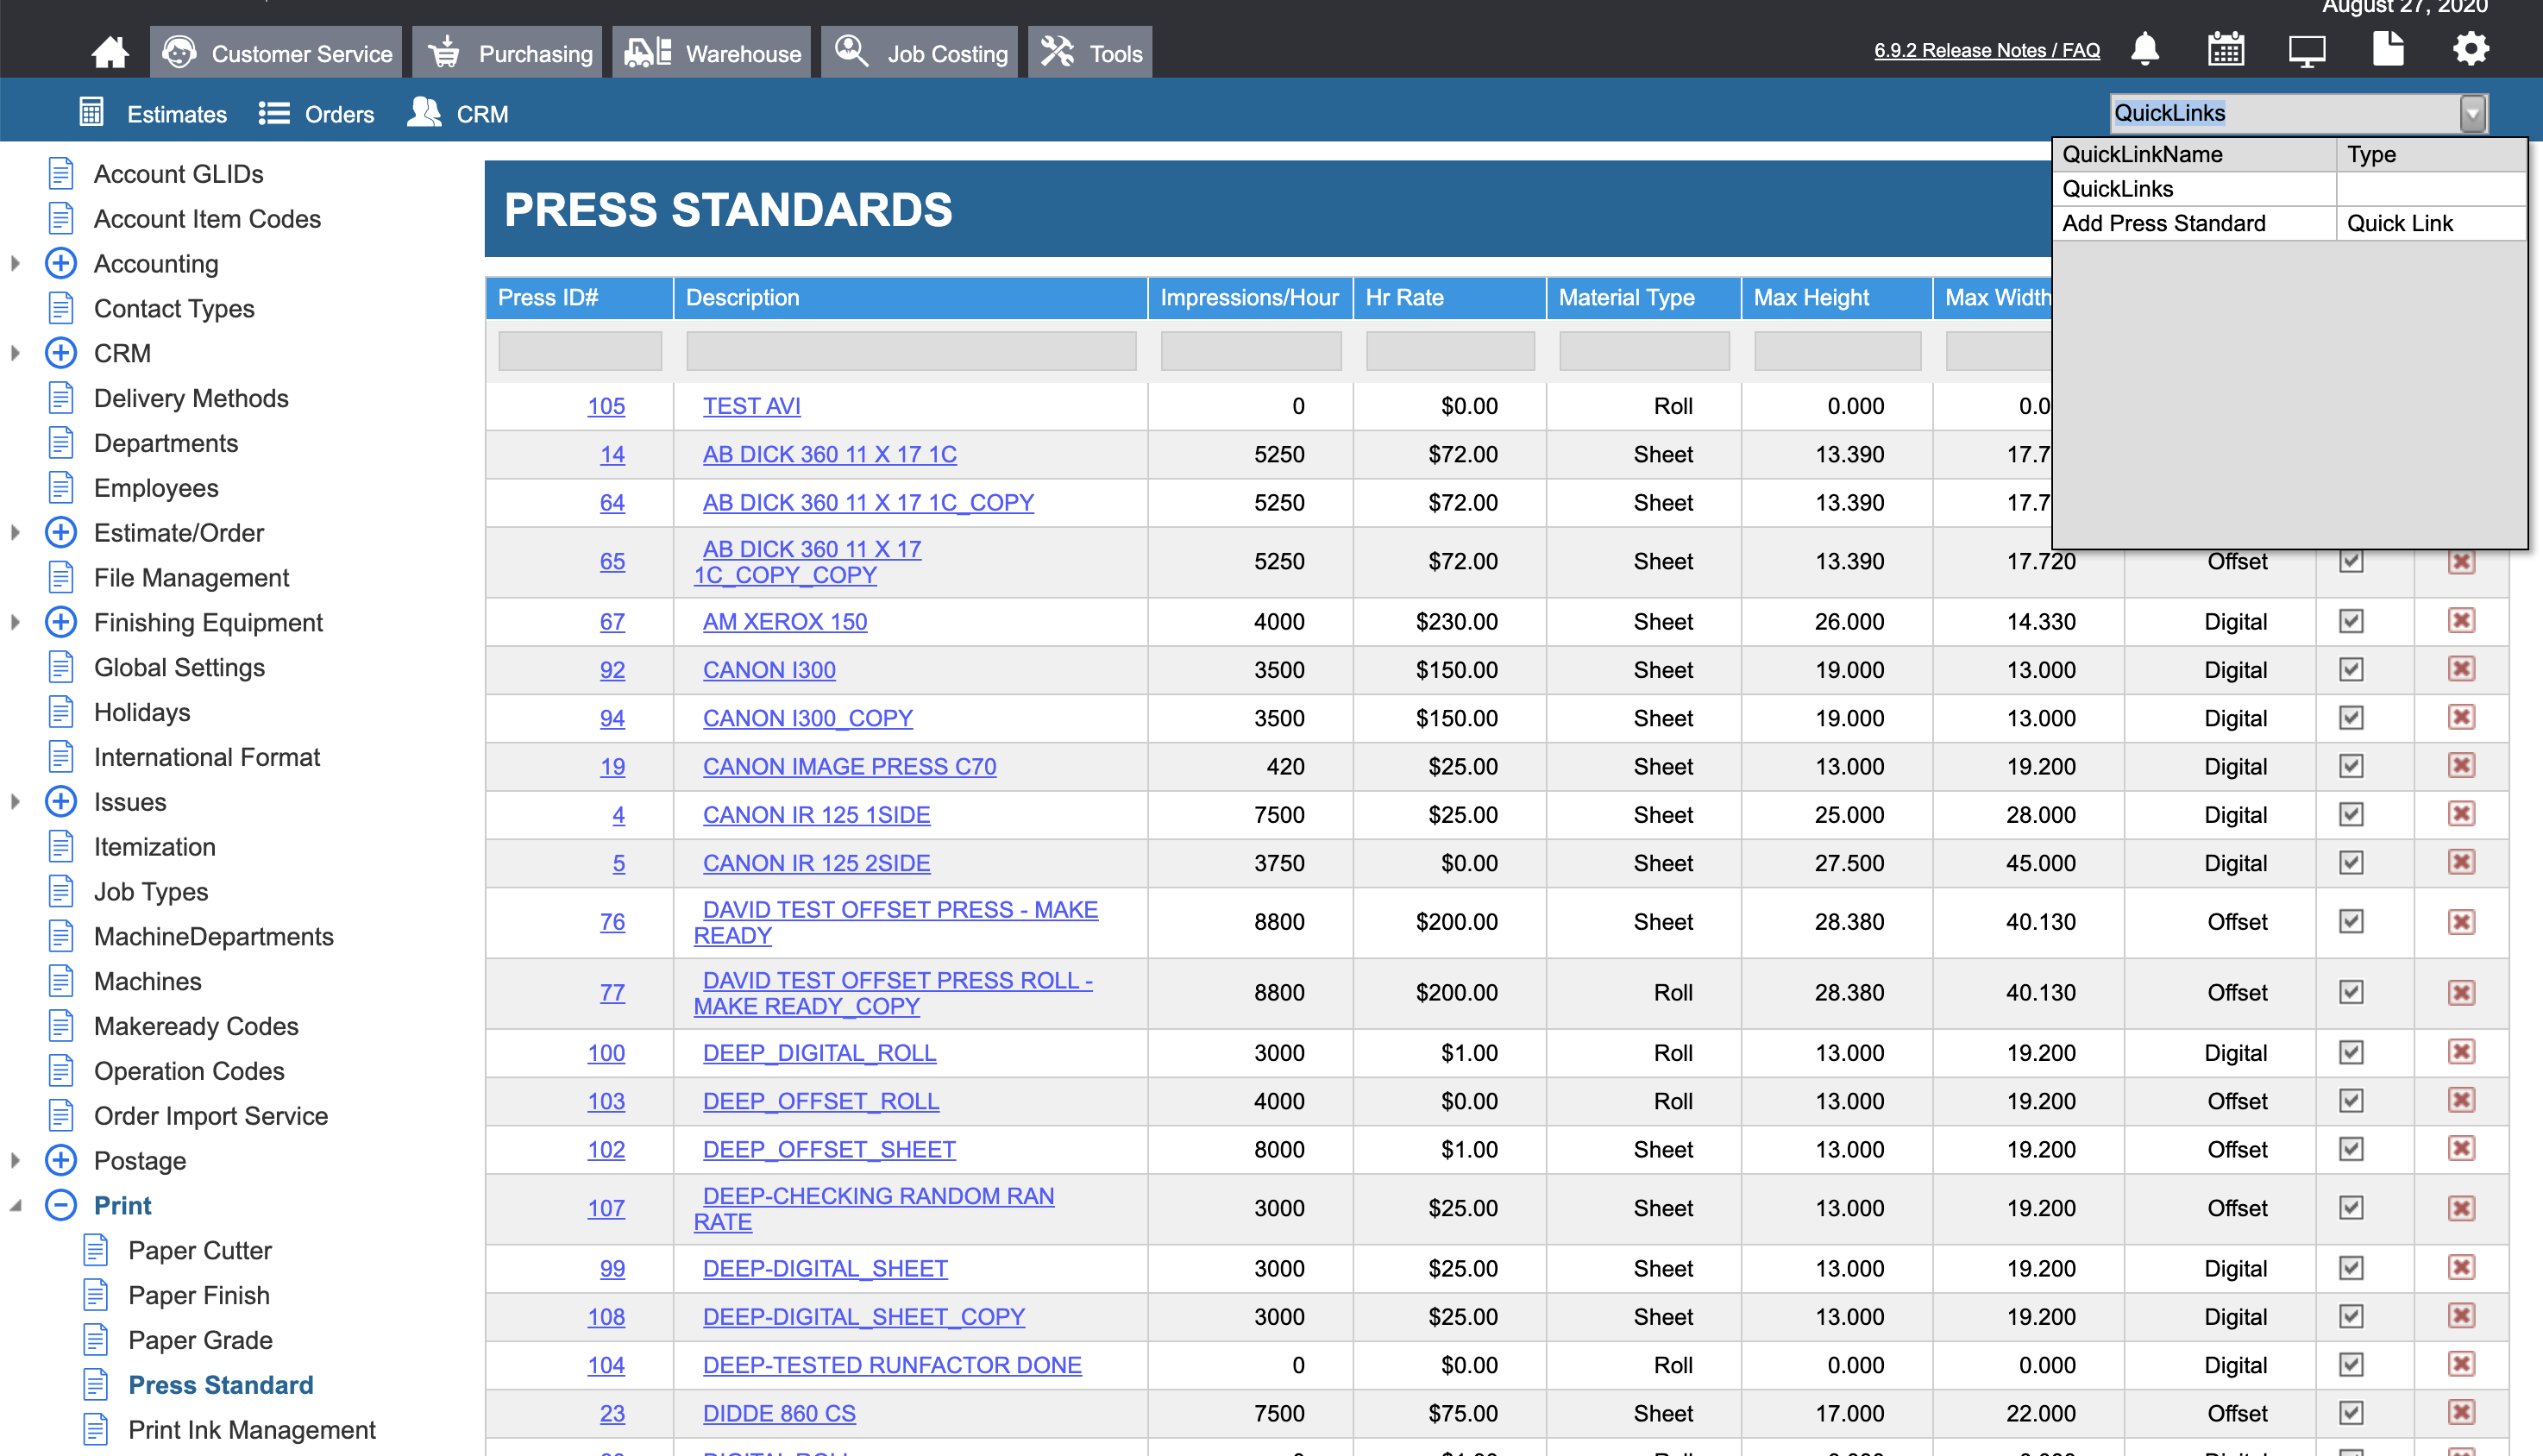The width and height of the screenshot is (2543, 1456).
Task: Open the QuickLinks dropdown arrow
Action: click(x=2472, y=113)
